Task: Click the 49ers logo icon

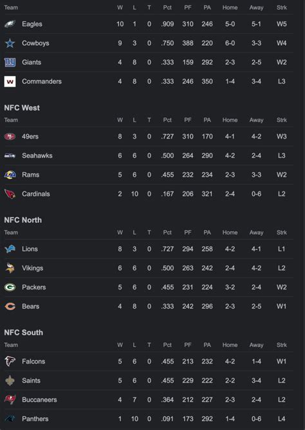Action: [x=10, y=136]
